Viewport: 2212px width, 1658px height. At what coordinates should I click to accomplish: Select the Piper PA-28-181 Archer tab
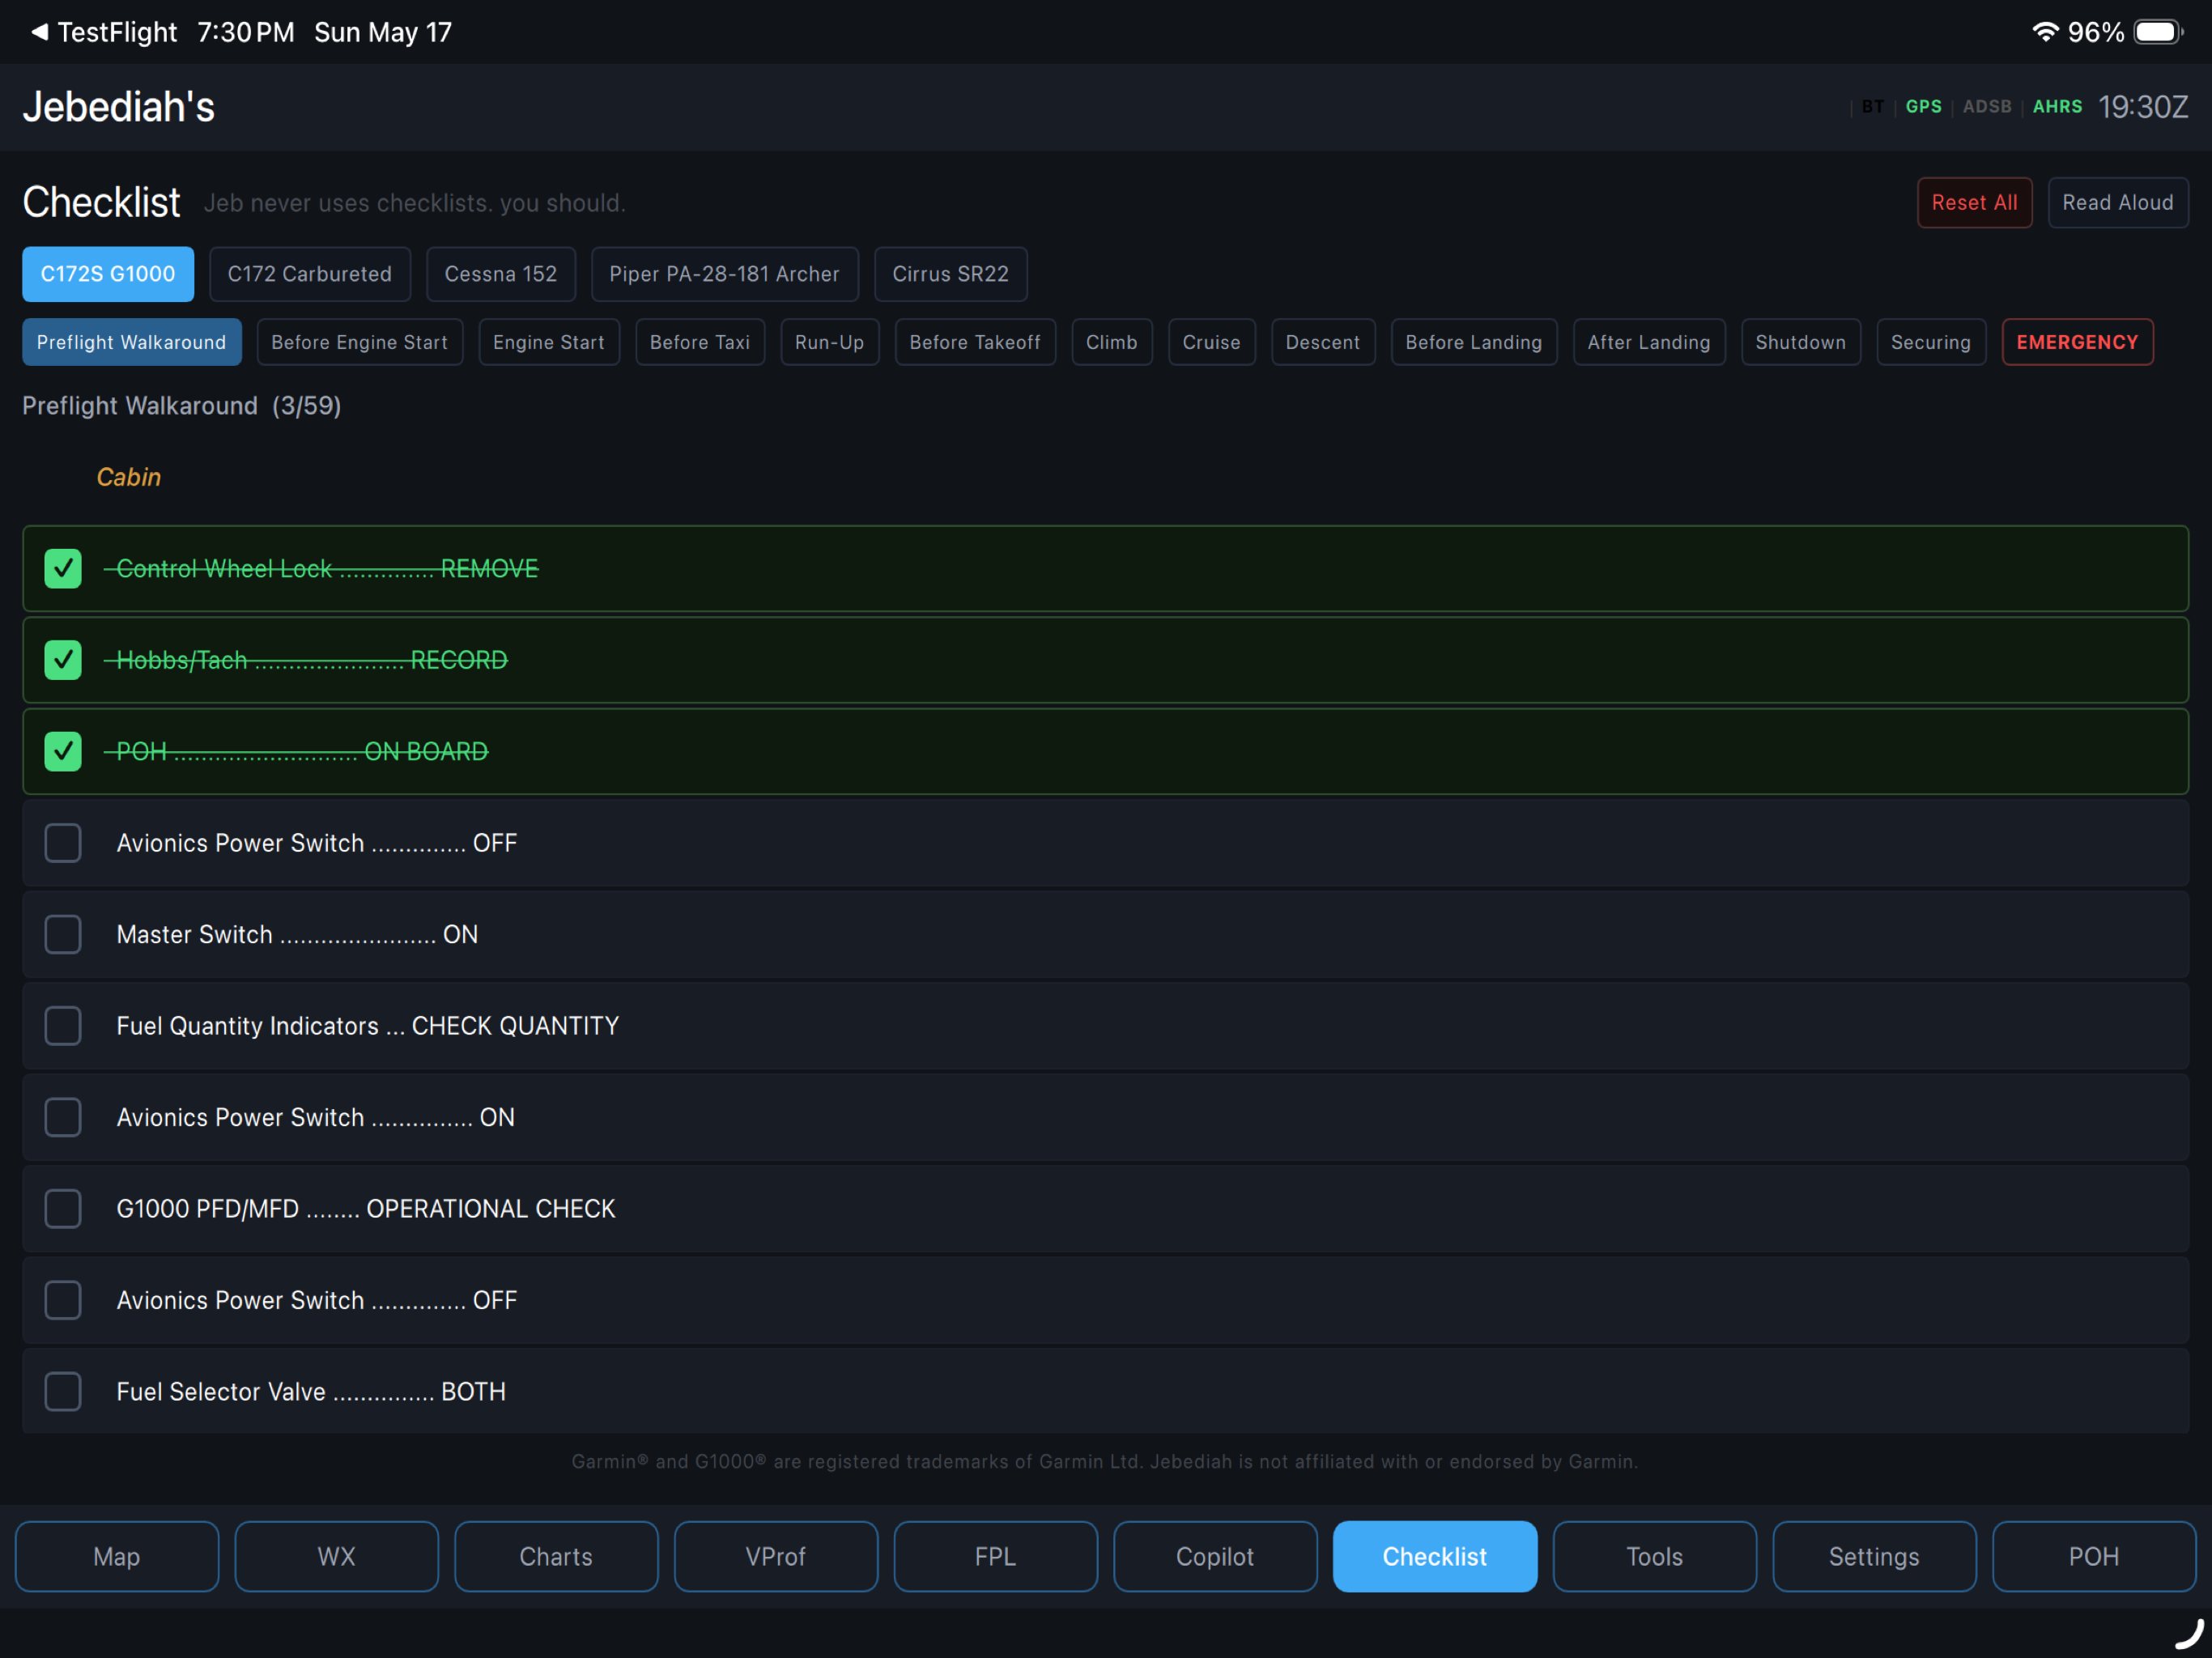[x=725, y=274]
